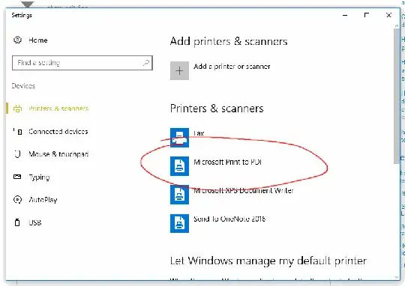
Task: Click the Send To OneNote 2016 icon
Action: click(x=179, y=223)
